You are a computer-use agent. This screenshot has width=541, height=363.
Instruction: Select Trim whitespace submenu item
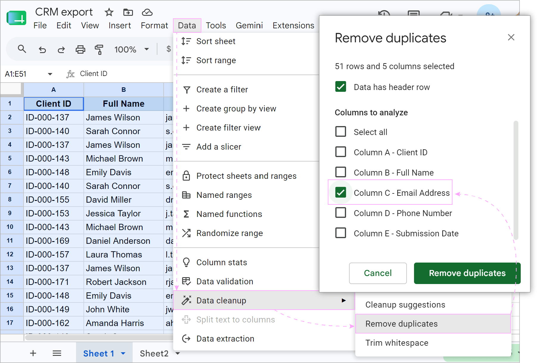pos(433,343)
